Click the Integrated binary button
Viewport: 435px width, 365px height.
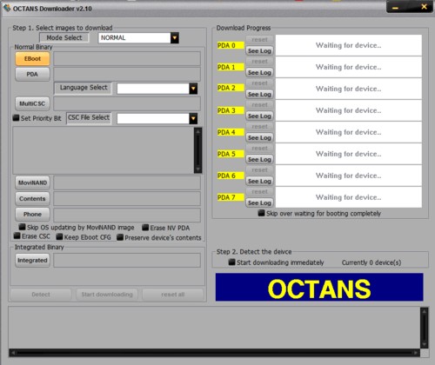pyautogui.click(x=32, y=260)
